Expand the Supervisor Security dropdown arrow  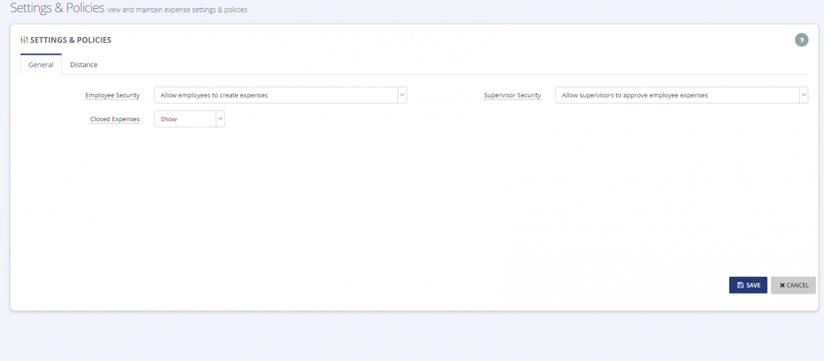coord(803,95)
